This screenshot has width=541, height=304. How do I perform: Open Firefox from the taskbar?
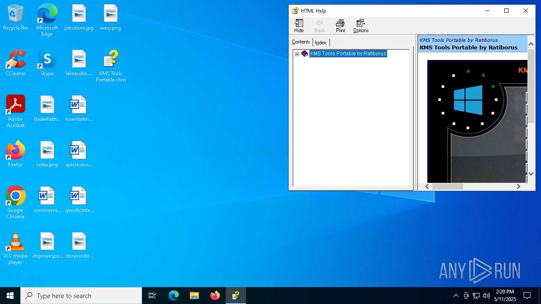[215, 296]
